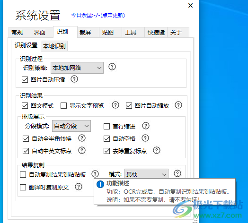Click help icon next to 首行缩进
Viewport: 248px width, 223px height.
pos(146,126)
